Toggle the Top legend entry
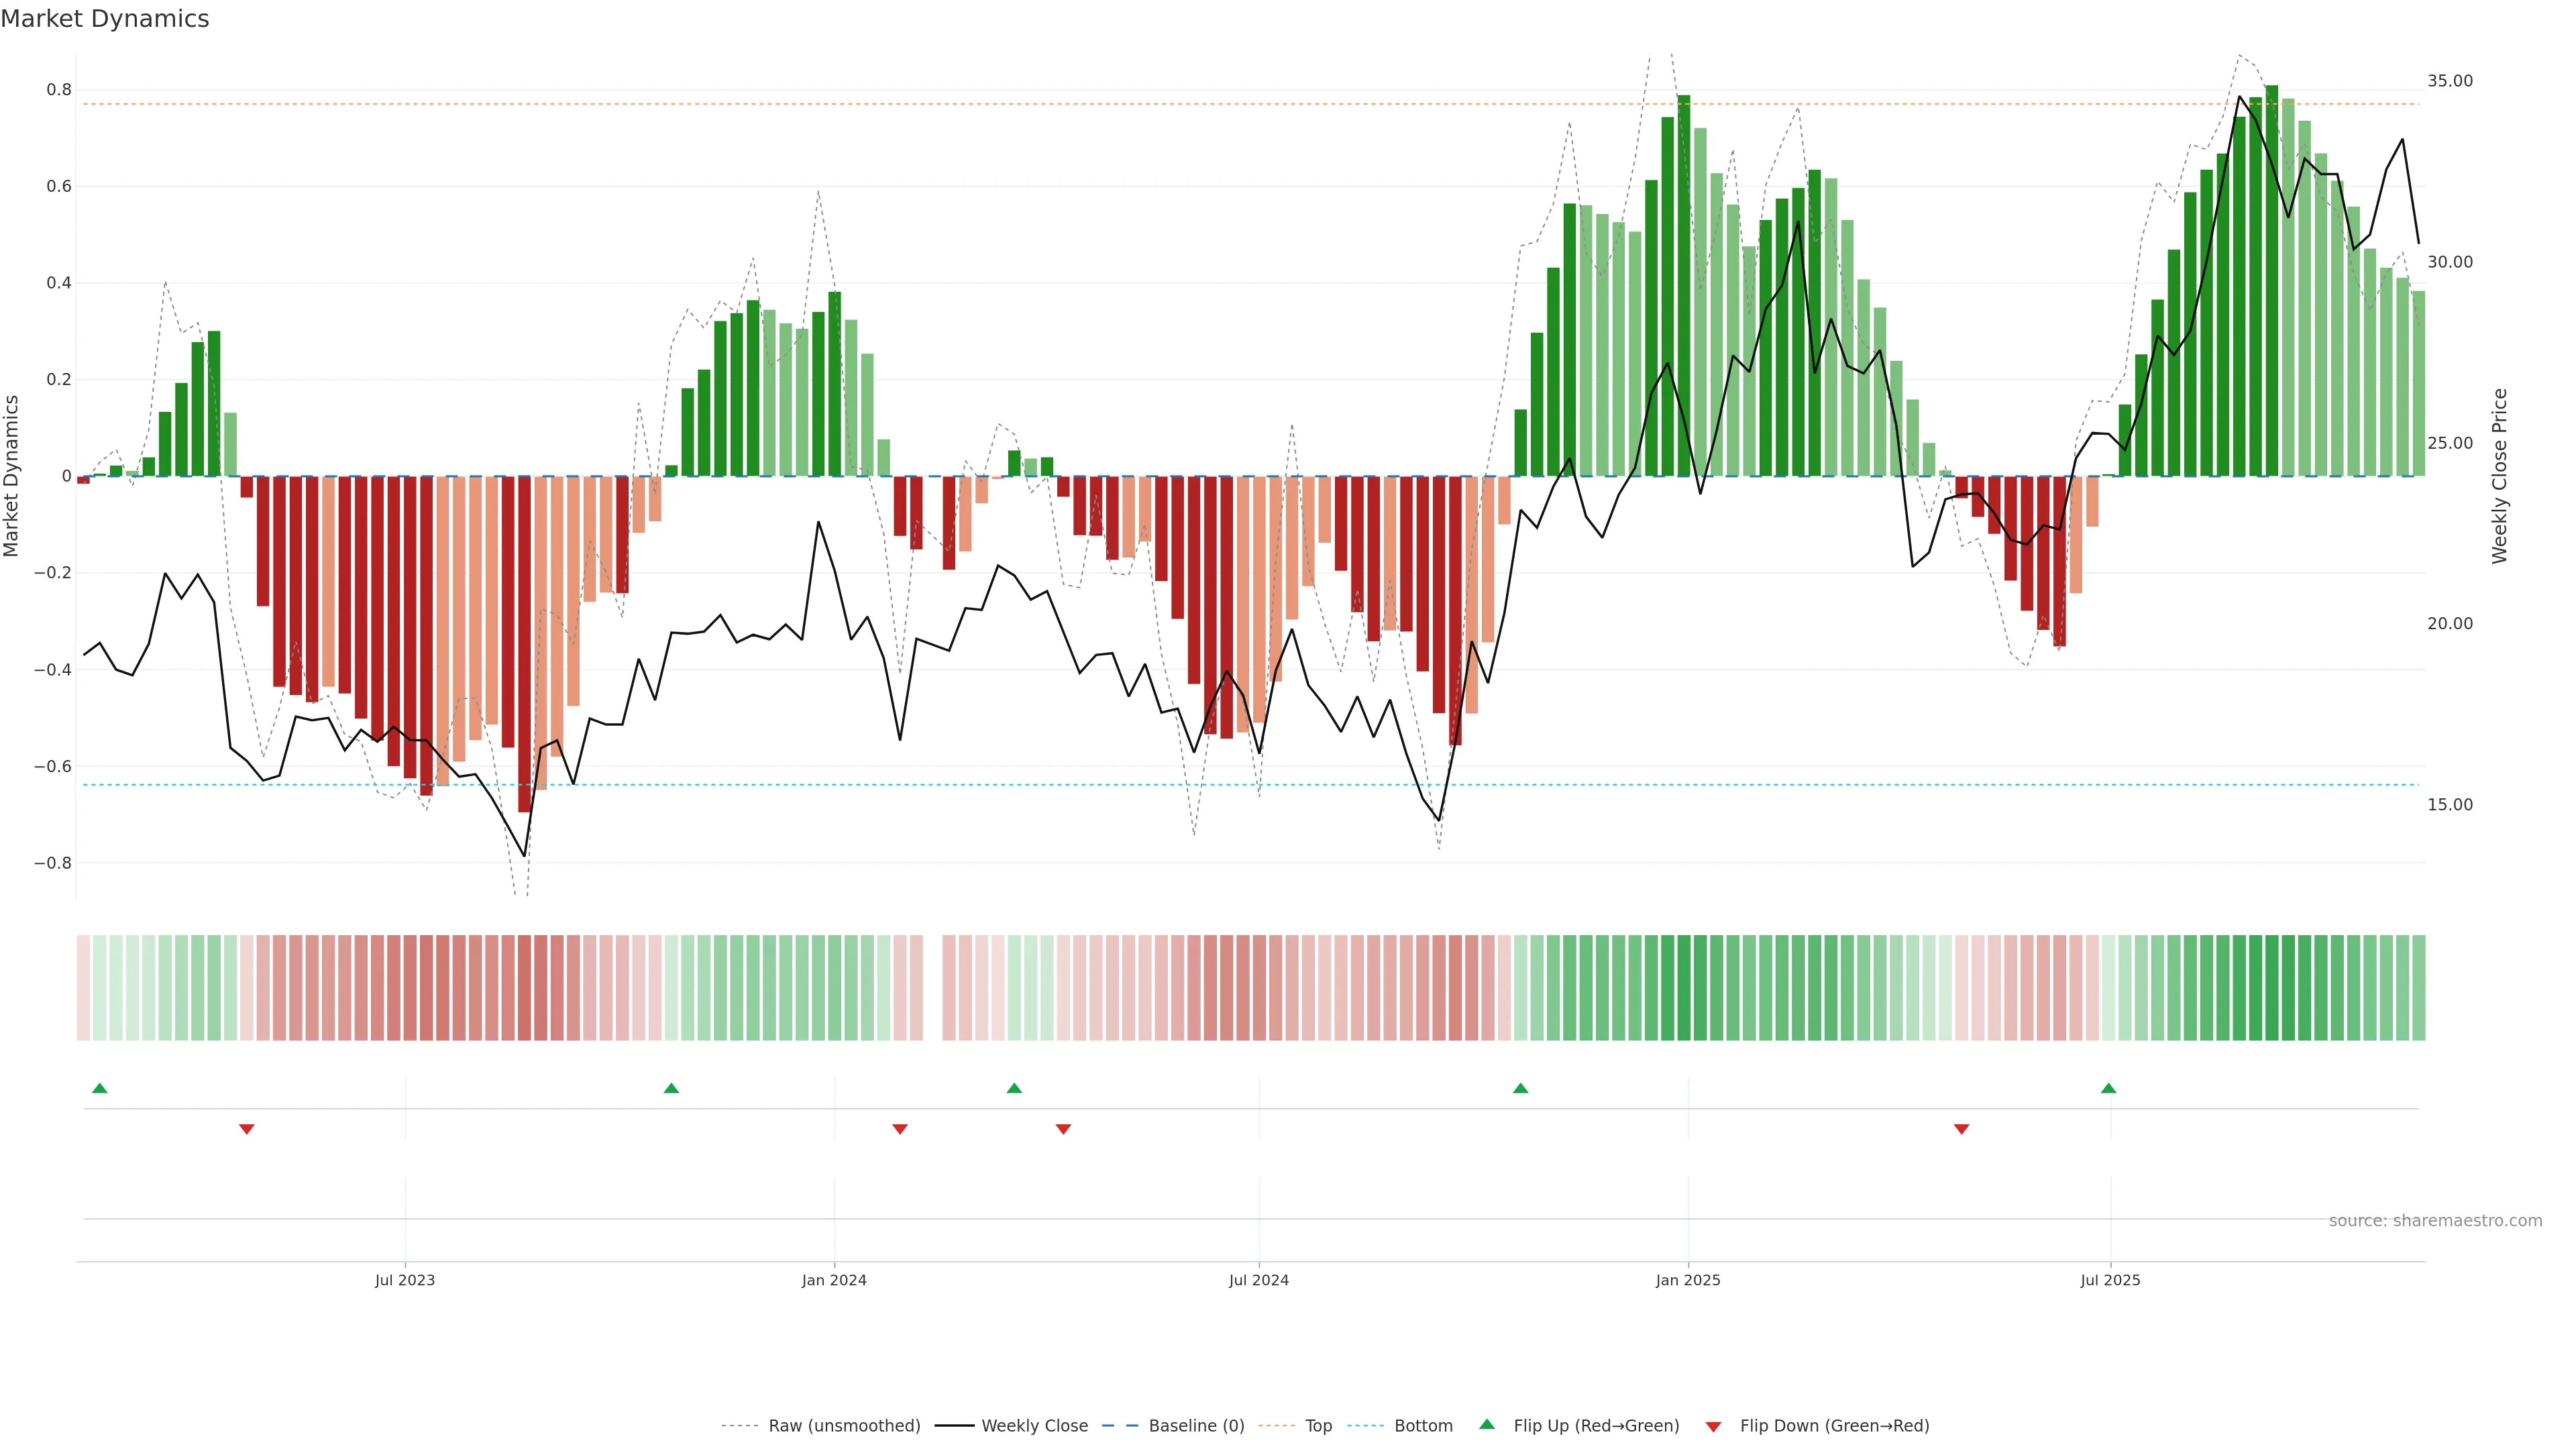This screenshot has height=1449, width=2576. point(1318,1426)
